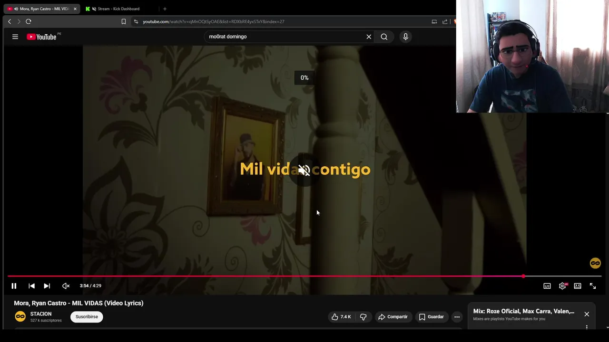Open the YouTube guide hamburger menu
Viewport: 609px width, 342px height.
click(x=15, y=37)
